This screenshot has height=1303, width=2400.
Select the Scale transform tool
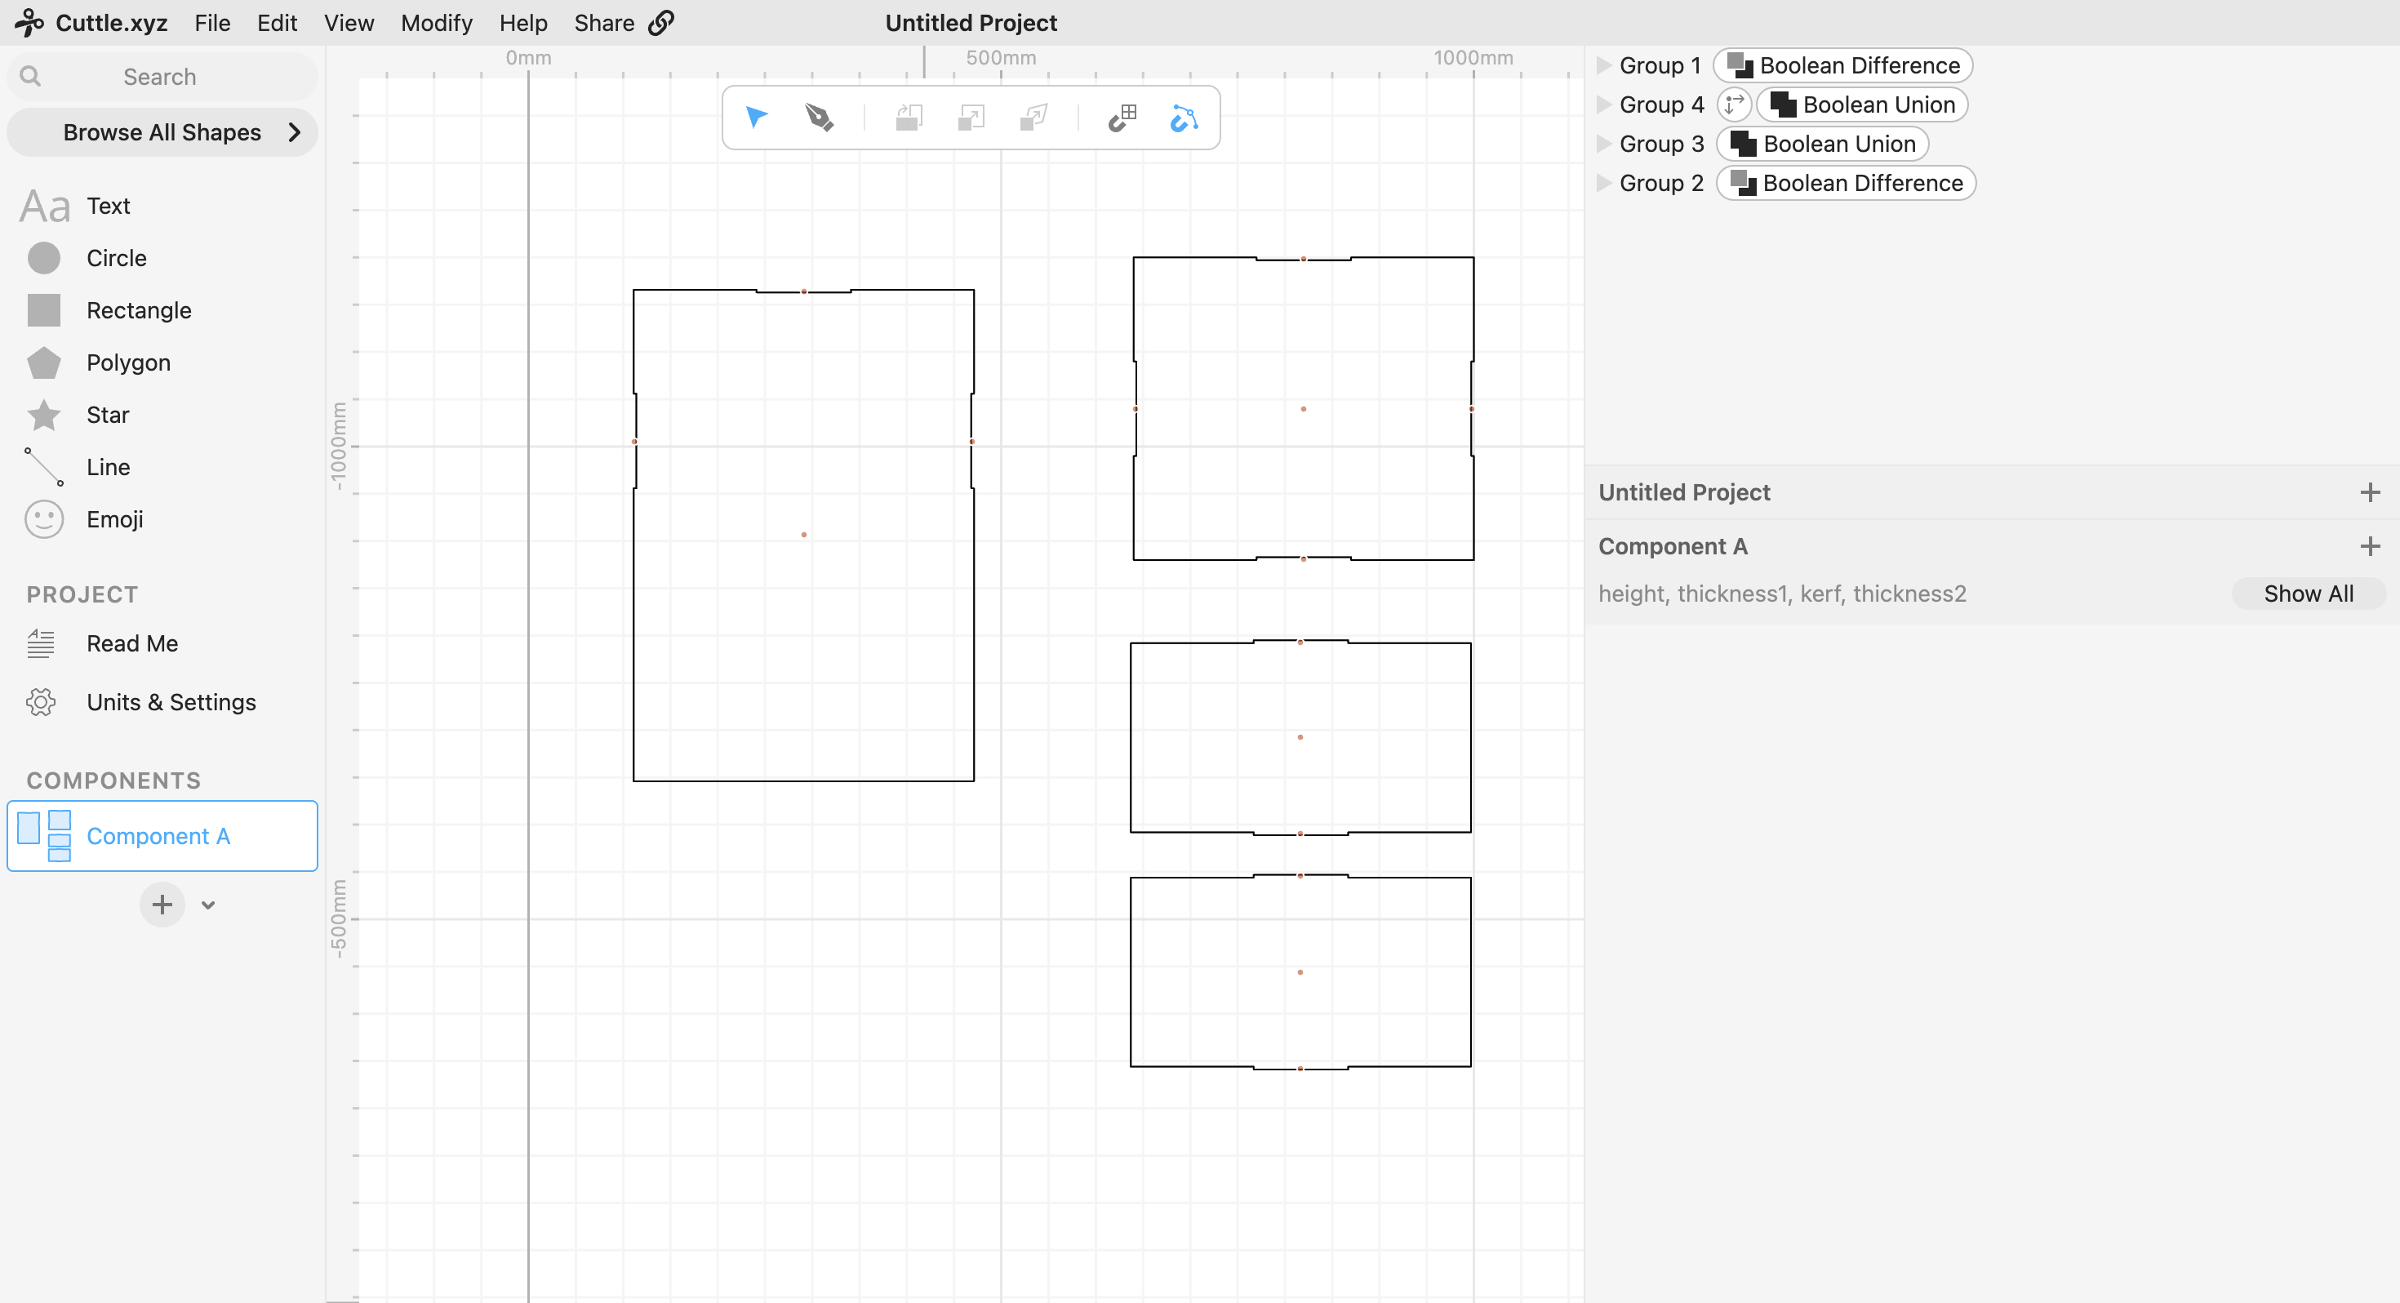coord(971,118)
